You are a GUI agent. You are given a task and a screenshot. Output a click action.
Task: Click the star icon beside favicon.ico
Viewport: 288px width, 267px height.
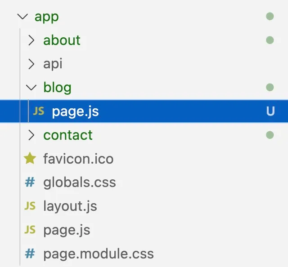(30, 158)
